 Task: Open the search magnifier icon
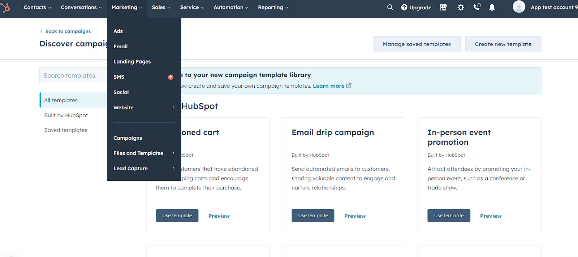pos(390,7)
